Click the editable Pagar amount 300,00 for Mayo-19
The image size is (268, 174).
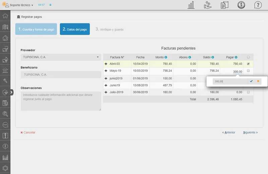point(238,71)
